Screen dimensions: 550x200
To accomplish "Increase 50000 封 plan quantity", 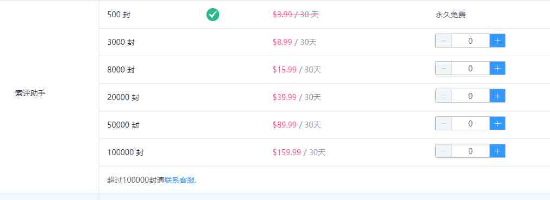I will (497, 123).
